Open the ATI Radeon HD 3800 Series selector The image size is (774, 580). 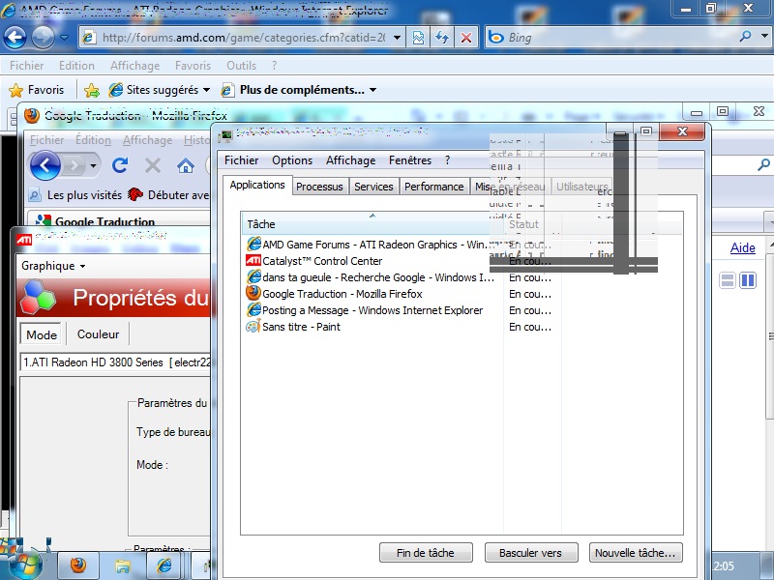click(x=116, y=362)
